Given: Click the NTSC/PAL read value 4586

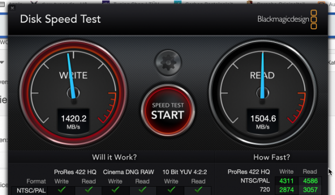Looking at the screenshot, I should click(310, 181).
